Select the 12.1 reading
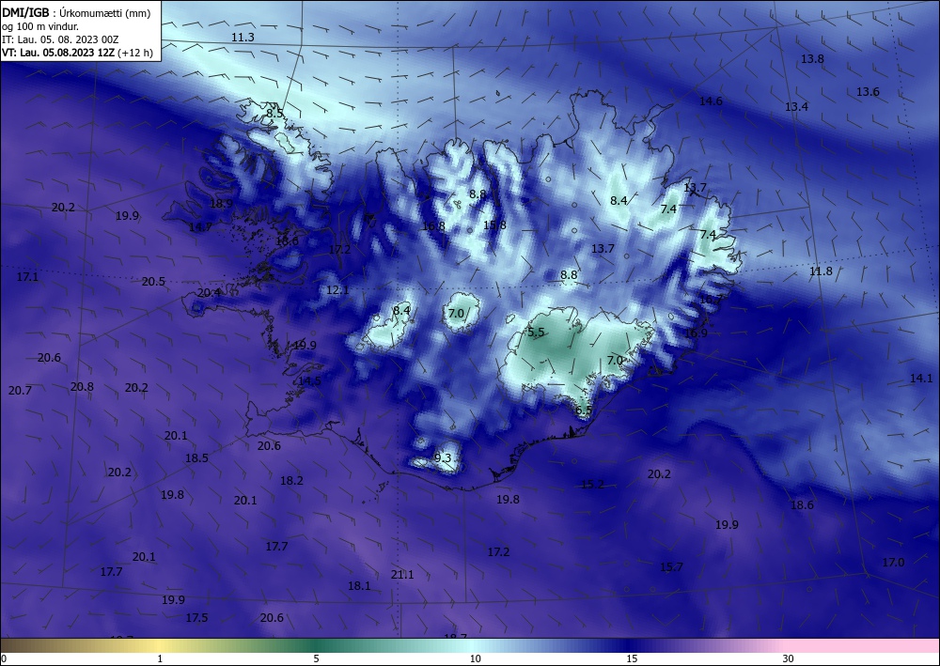The width and height of the screenshot is (940, 666). (x=337, y=290)
